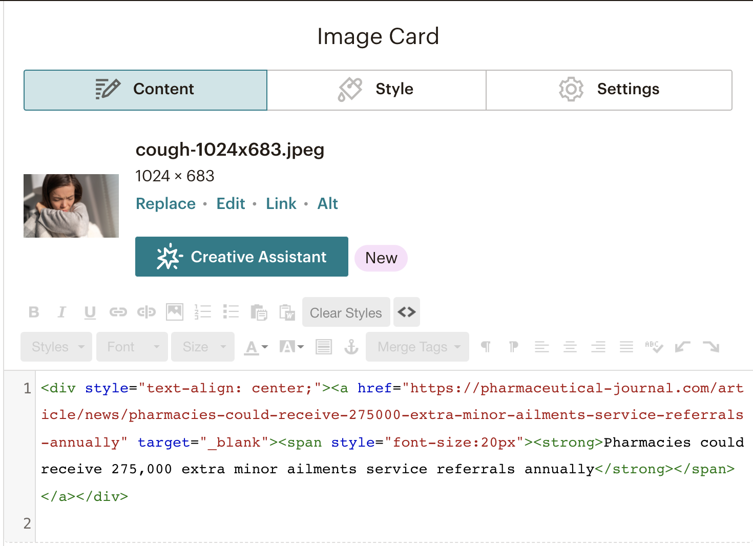Switch to the Style tab
This screenshot has width=753, height=546.
376,90
